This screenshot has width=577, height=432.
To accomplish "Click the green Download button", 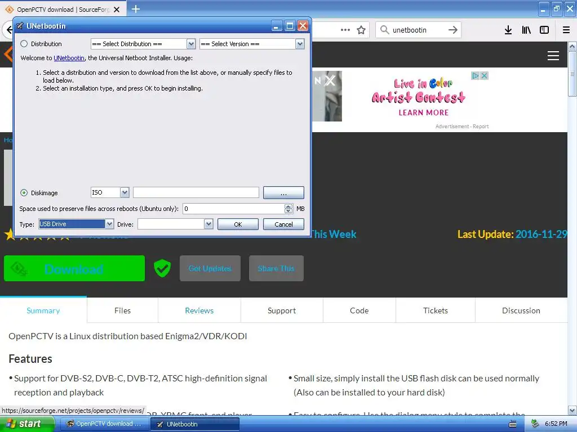I will (x=74, y=268).
